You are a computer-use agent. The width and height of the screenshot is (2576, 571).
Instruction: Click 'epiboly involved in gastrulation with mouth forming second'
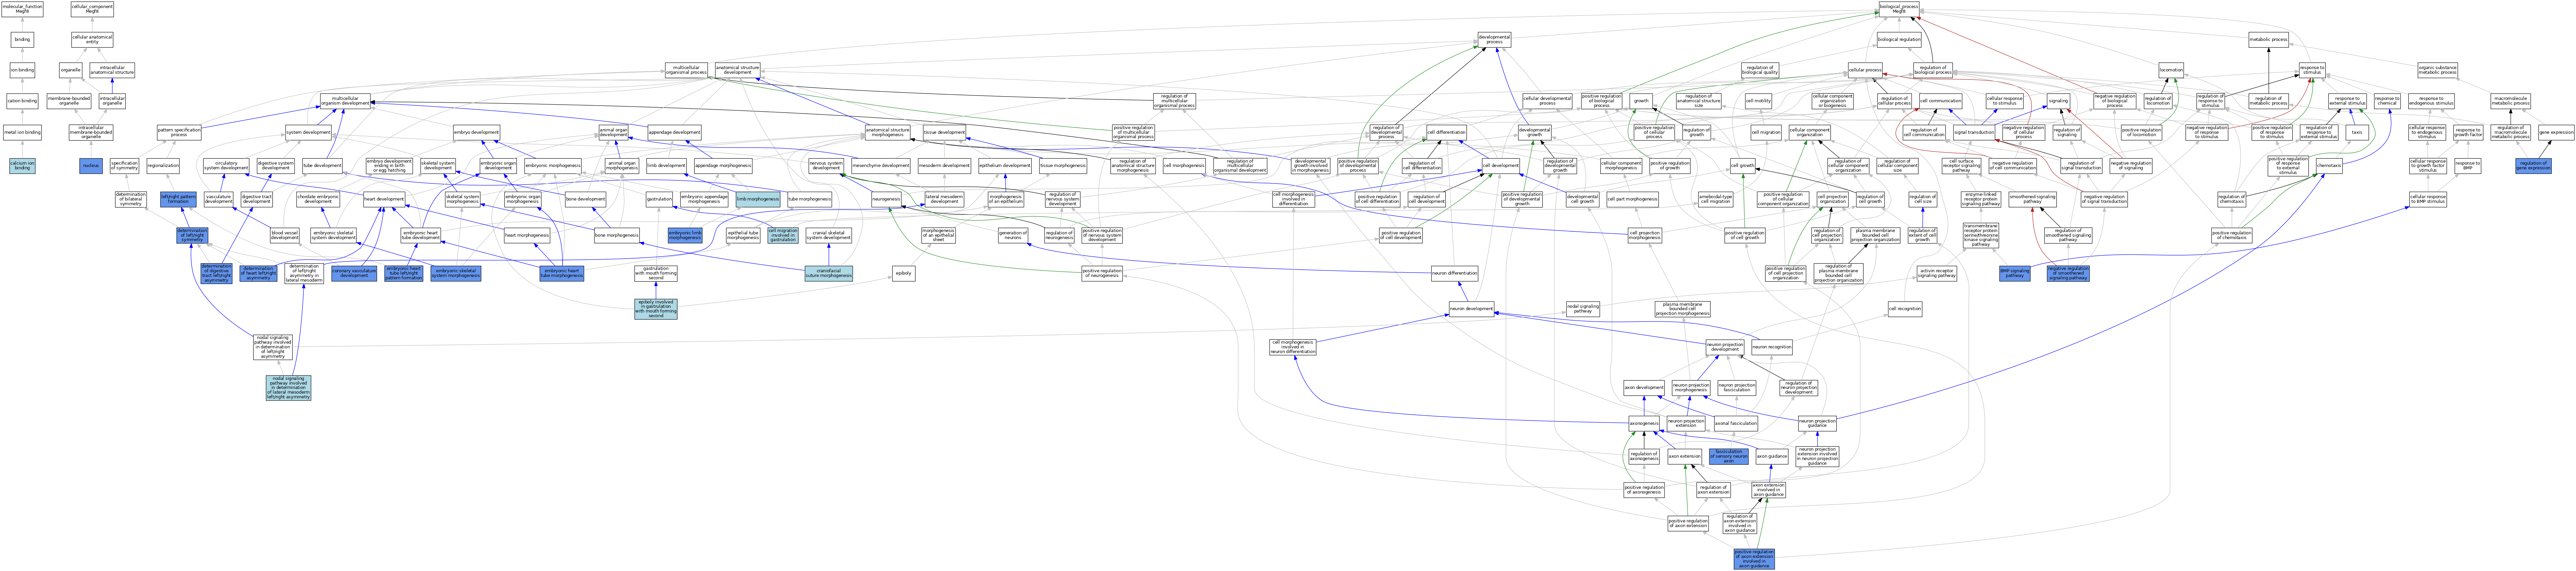pos(656,309)
